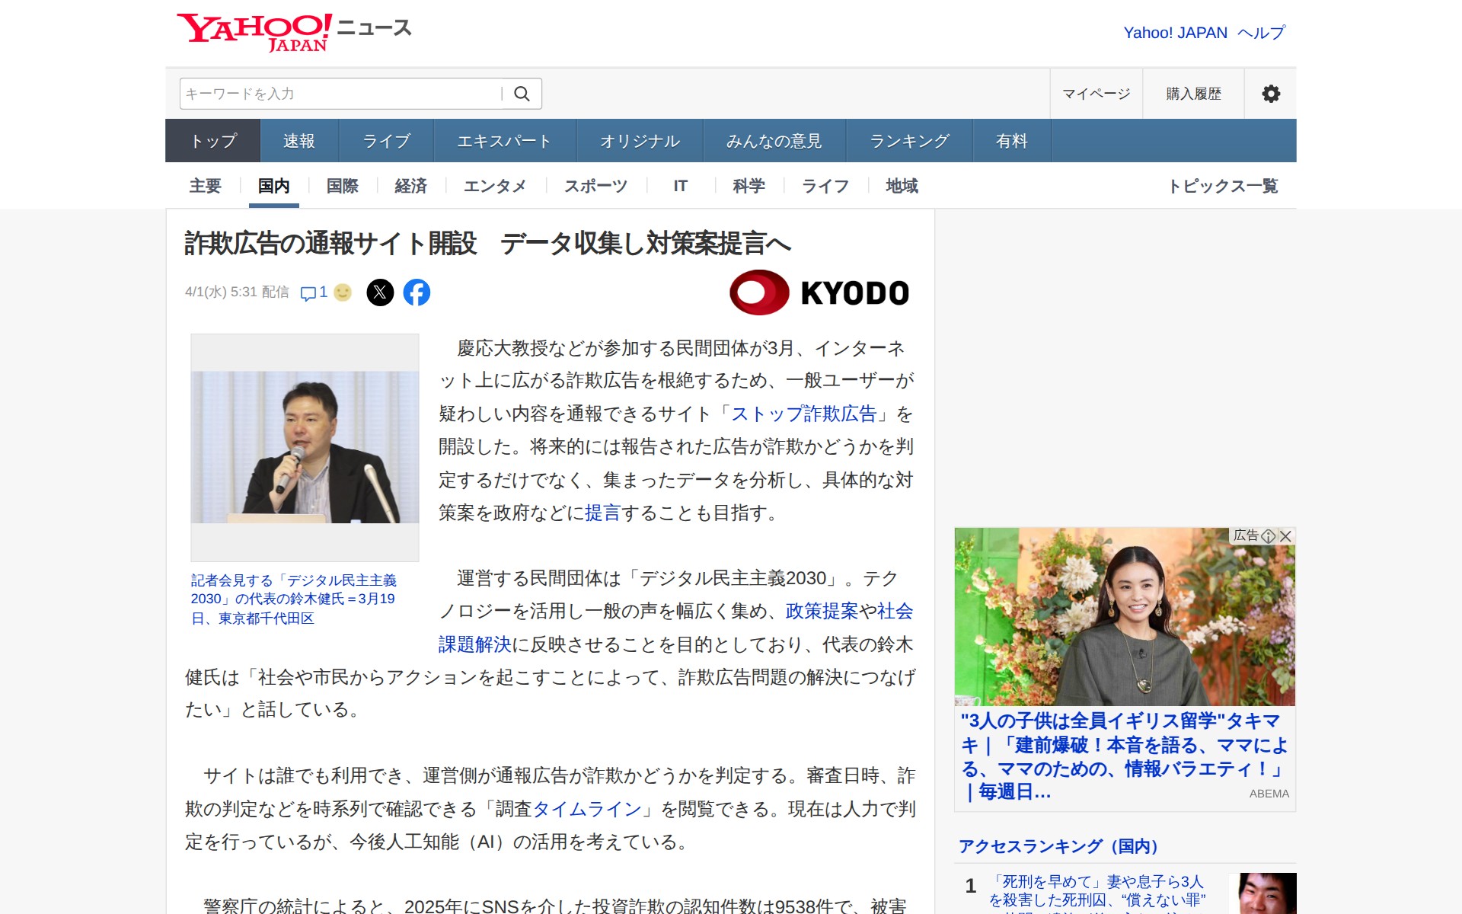Viewport: 1462px width, 914px height.
Task: Open the ランキング navigation tab
Action: [908, 140]
